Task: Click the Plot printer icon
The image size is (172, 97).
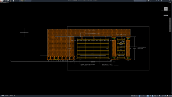Action: tap(14, 1)
